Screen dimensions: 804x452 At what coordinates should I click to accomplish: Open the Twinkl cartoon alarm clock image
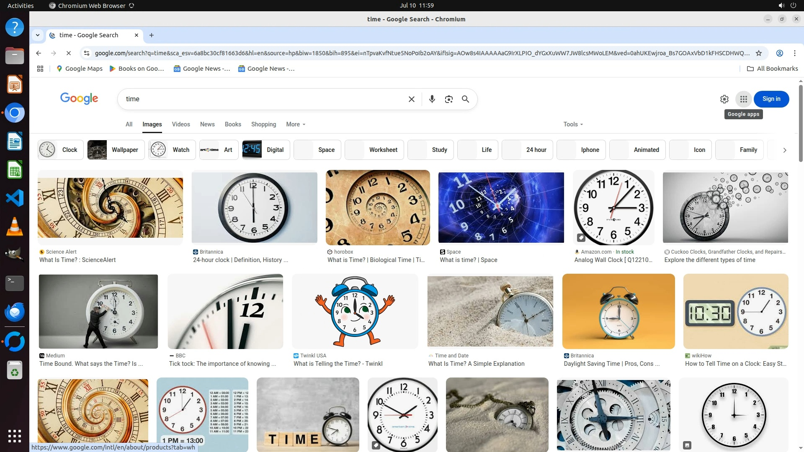click(355, 311)
